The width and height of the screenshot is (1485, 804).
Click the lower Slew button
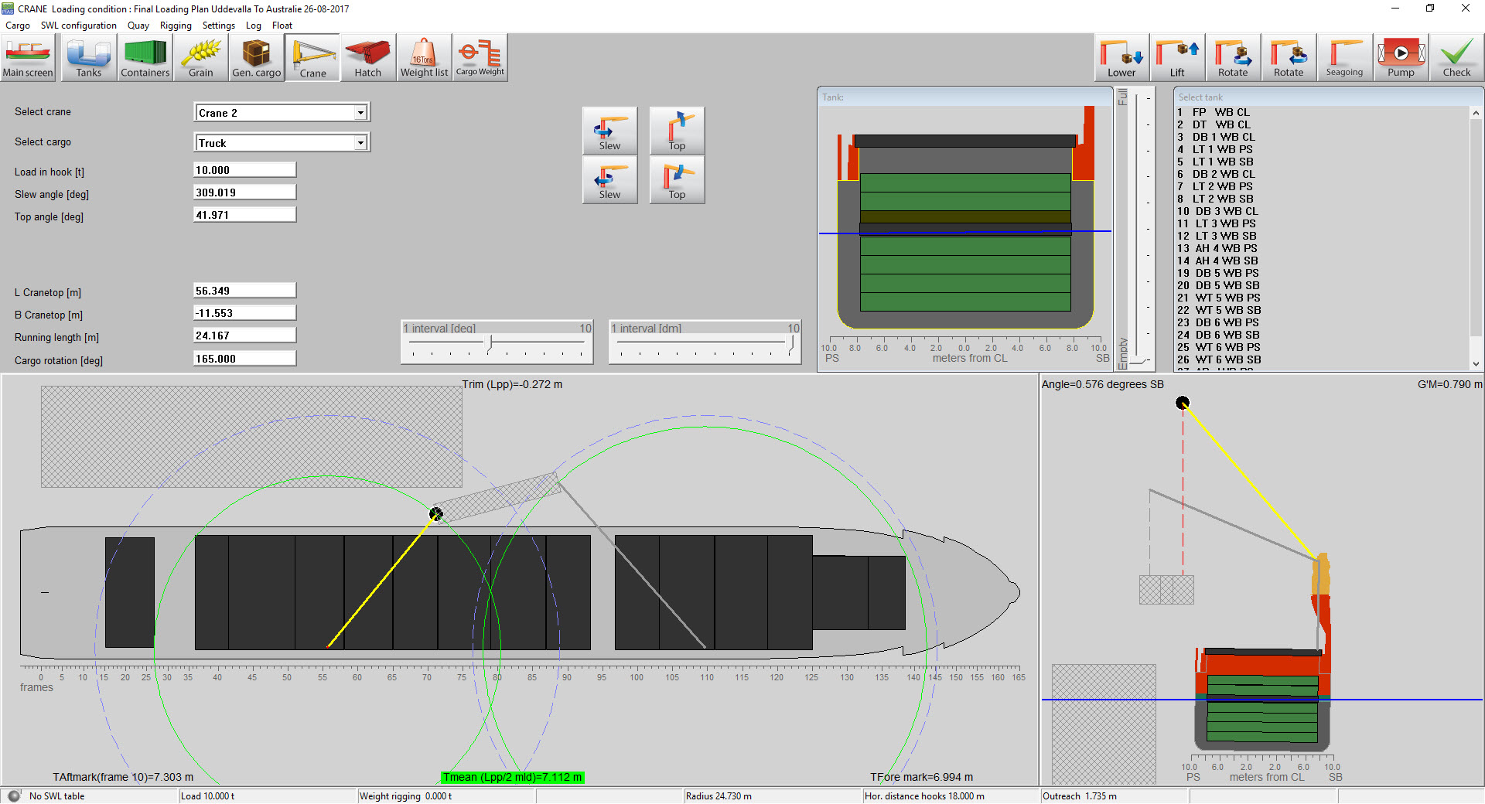(609, 179)
